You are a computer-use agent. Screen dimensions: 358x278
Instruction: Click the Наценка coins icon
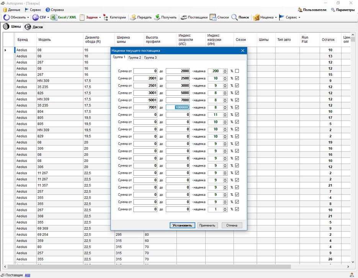click(x=256, y=17)
